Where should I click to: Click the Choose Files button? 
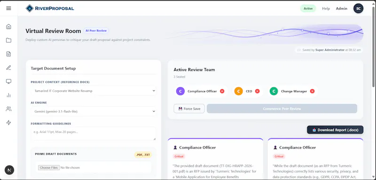(49, 167)
